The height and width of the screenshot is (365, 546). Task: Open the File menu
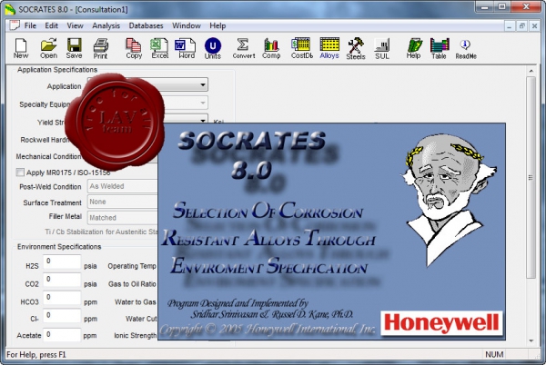(30, 25)
